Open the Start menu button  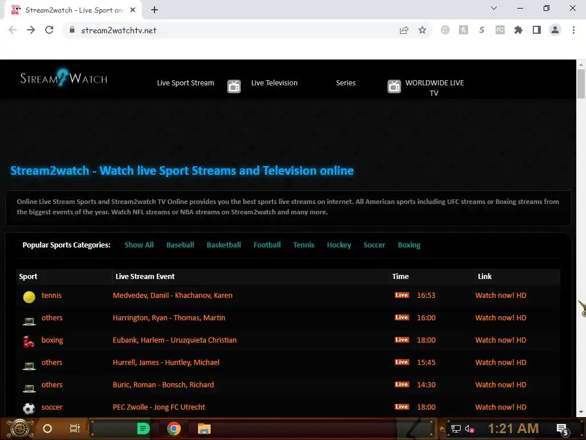tap(19, 429)
